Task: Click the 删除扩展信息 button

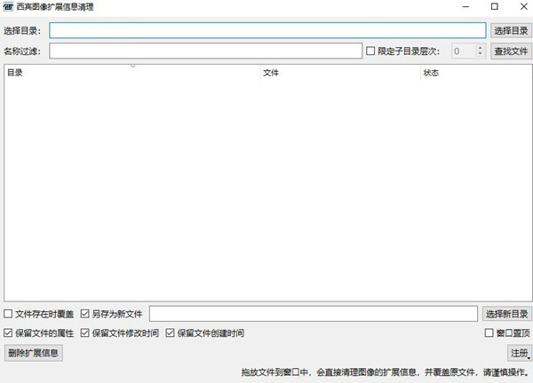Action: point(34,353)
